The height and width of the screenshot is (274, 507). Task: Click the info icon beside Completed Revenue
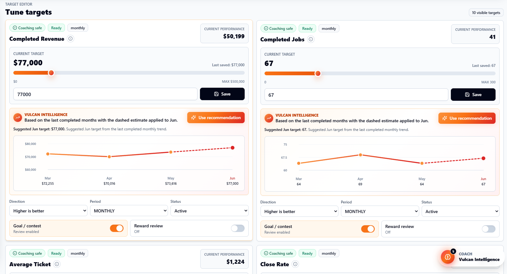[70, 39]
